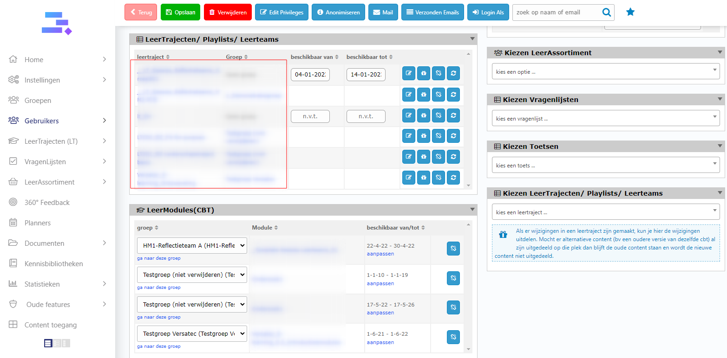This screenshot has height=358, width=727.
Task: Open Gebruikers in the sidebar menu
Action: [42, 121]
